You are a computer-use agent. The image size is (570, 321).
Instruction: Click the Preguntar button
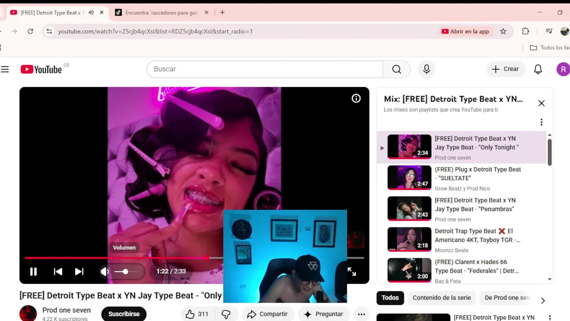[x=324, y=314]
